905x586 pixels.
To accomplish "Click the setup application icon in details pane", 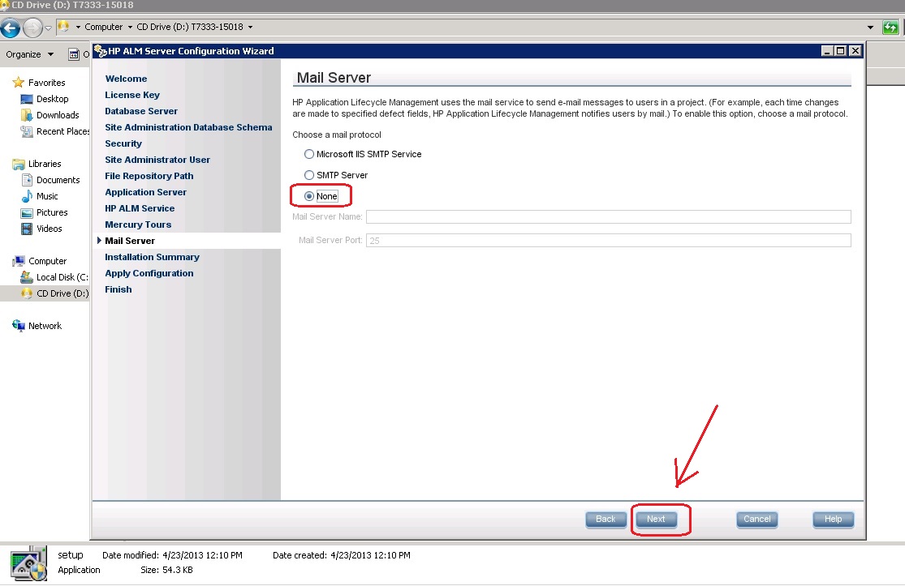I will [29, 563].
